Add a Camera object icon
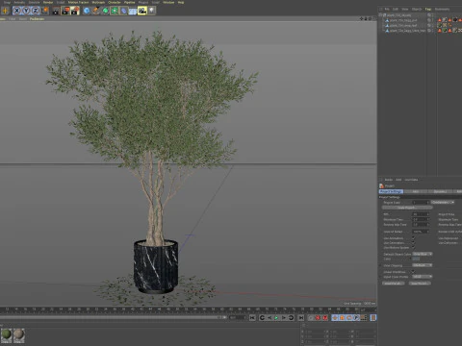This screenshot has width=462, height=346. pos(142,11)
